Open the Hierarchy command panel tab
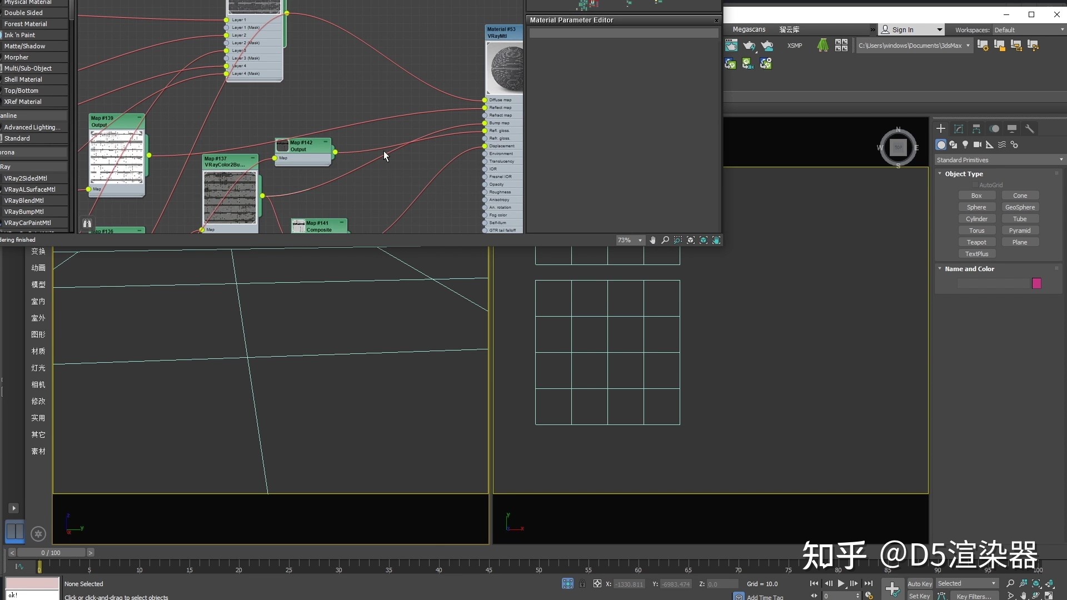 point(976,129)
